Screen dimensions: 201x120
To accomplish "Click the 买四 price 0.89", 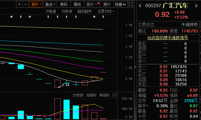I will [x=164, y=80].
